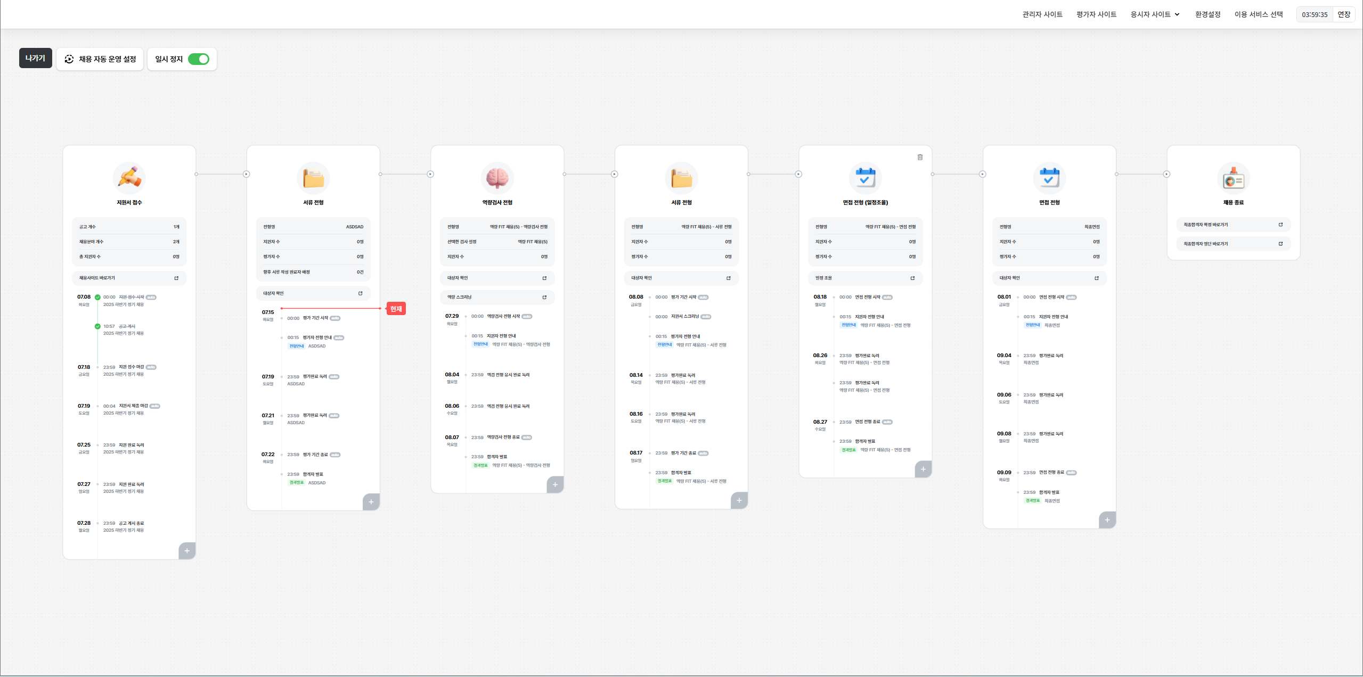This screenshot has width=1363, height=677.
Task: Open 환경설정 menu item
Action: point(1207,14)
